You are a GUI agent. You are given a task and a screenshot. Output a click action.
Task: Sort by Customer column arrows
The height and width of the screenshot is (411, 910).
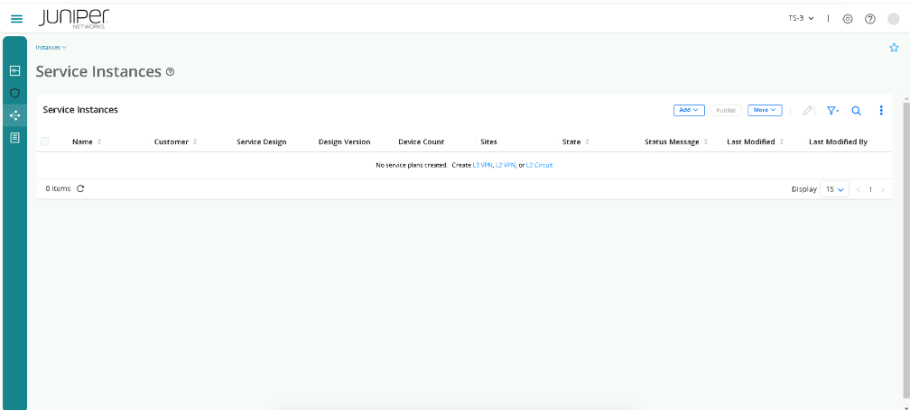195,142
